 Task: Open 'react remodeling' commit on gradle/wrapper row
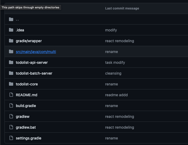(119, 41)
